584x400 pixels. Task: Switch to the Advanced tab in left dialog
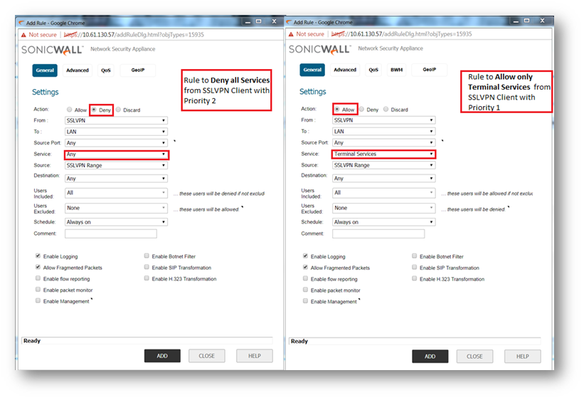pos(78,70)
